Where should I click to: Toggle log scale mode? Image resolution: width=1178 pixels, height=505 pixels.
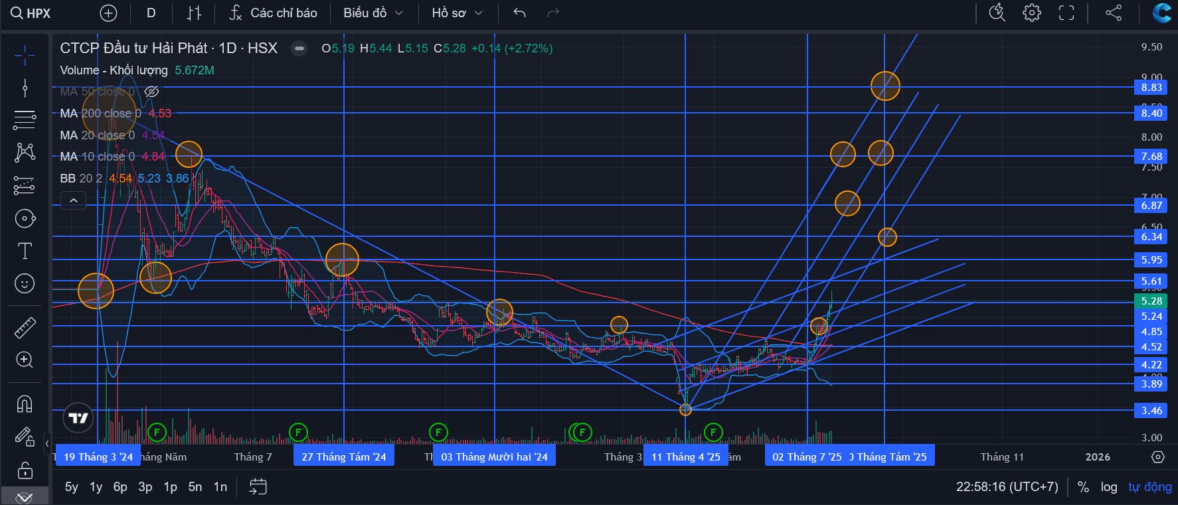pos(1109,487)
